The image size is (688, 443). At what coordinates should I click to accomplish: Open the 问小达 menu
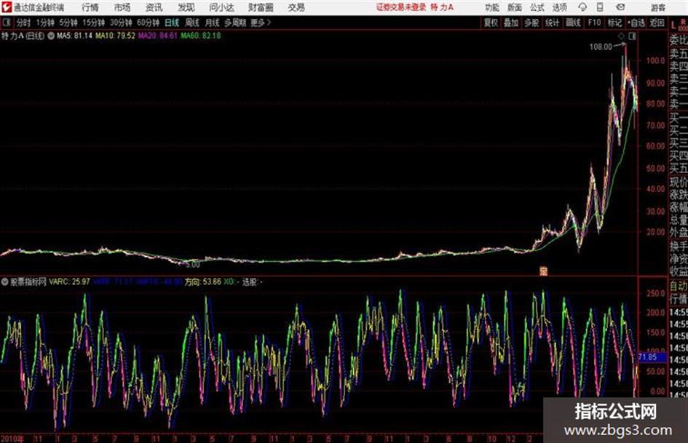pyautogui.click(x=221, y=7)
